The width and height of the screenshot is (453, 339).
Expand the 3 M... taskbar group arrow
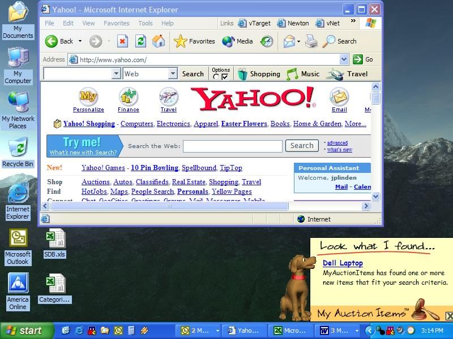click(x=357, y=331)
